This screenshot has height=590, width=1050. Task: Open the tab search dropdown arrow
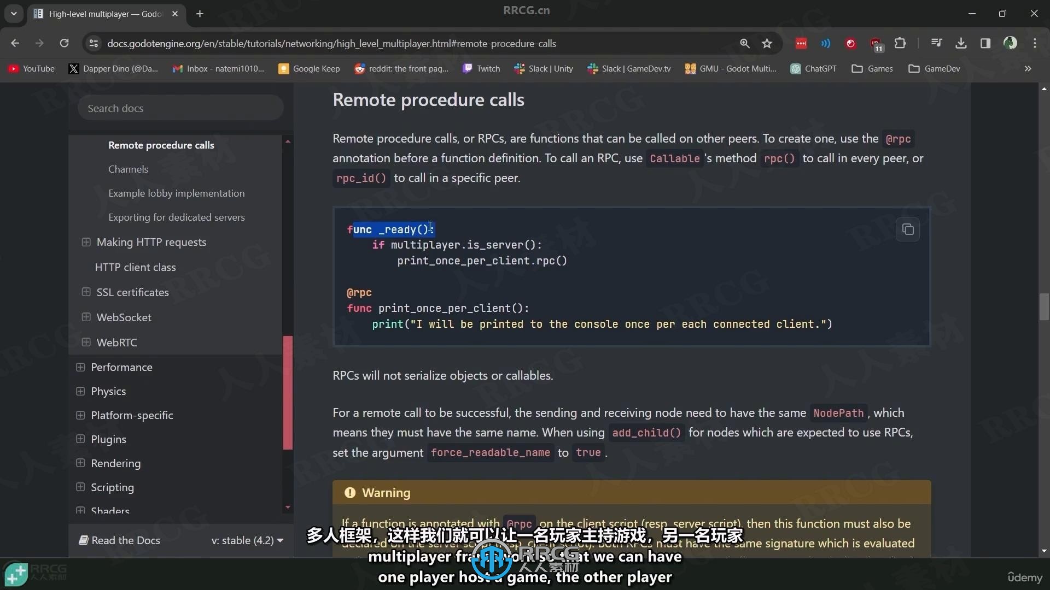[14, 14]
